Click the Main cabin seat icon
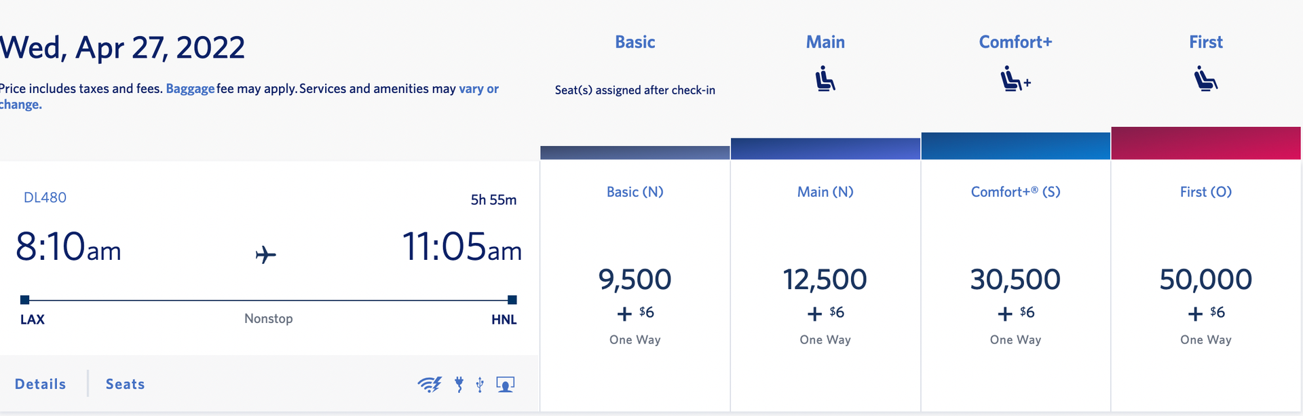Screen dimensions: 1303x416 825,78
